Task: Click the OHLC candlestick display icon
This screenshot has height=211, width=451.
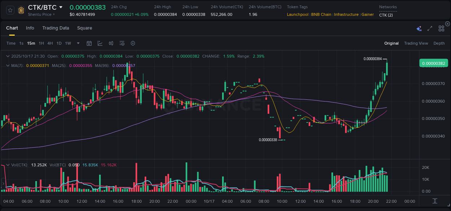Action: click(x=111, y=43)
